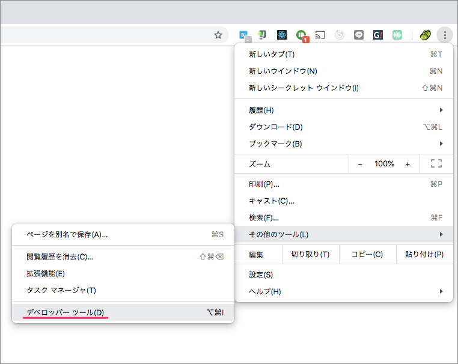Open the green extension with red badge 1
The width and height of the screenshot is (458, 364).
(302, 35)
